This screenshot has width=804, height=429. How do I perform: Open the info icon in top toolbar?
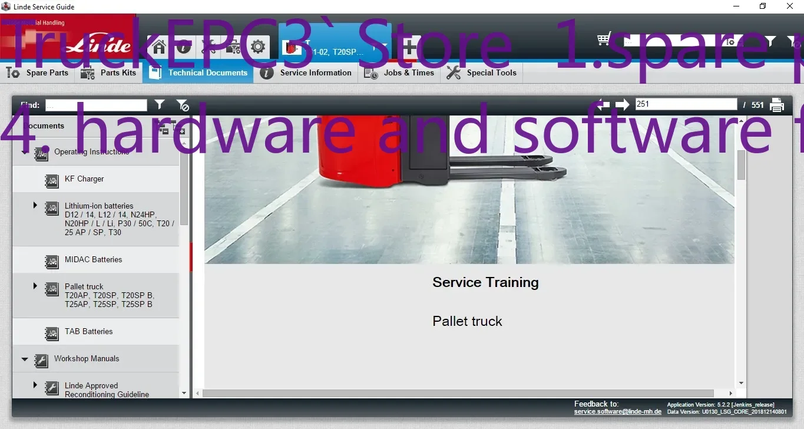tap(184, 47)
